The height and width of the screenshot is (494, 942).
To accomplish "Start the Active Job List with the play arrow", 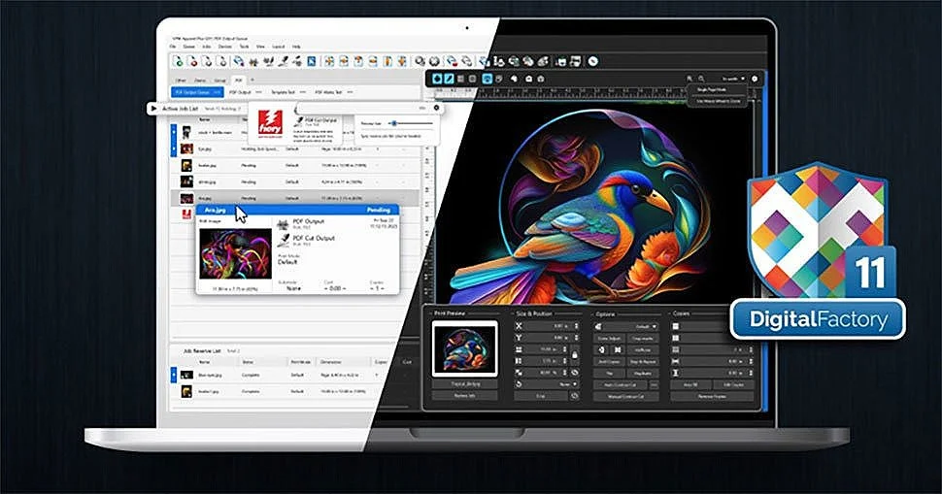I will pyautogui.click(x=153, y=109).
